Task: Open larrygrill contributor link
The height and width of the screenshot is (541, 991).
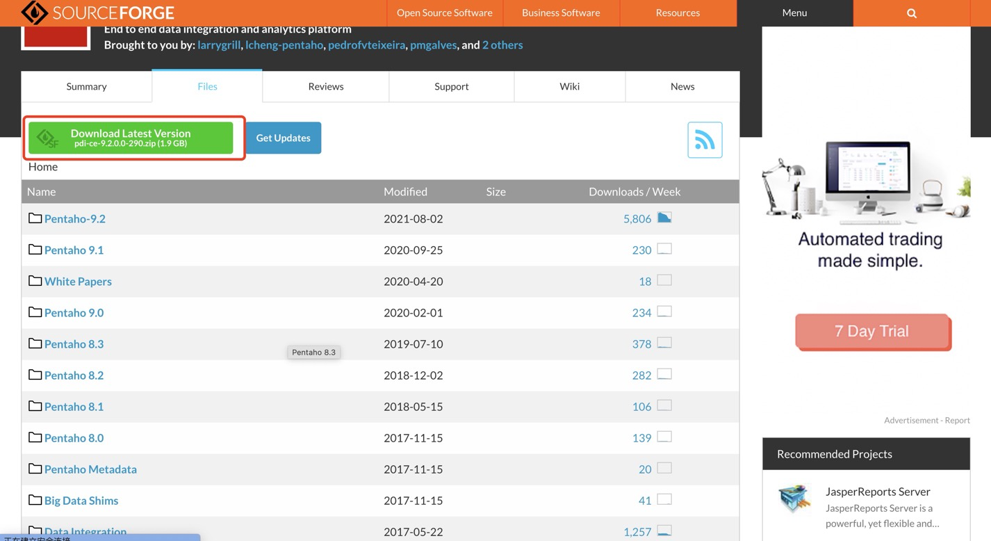Action: click(219, 45)
